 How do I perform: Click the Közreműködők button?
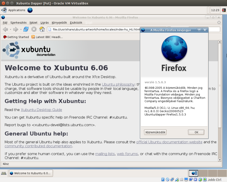(x=155, y=132)
